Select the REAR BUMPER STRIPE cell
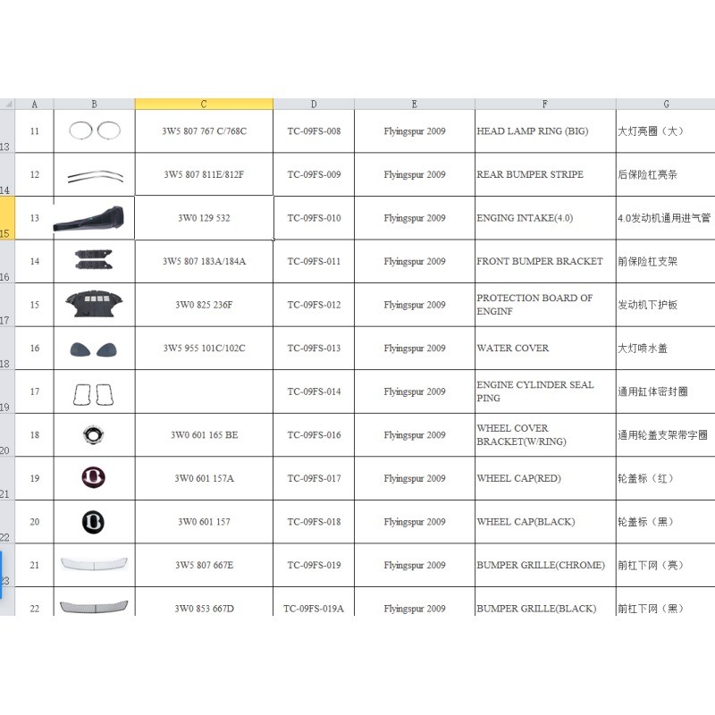Screen dimensions: 715x715 pyautogui.click(x=544, y=174)
